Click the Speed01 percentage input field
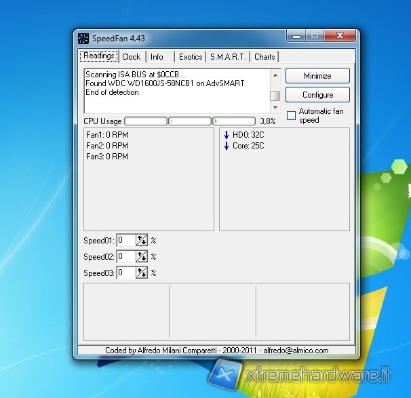The image size is (411, 398). tap(125, 240)
